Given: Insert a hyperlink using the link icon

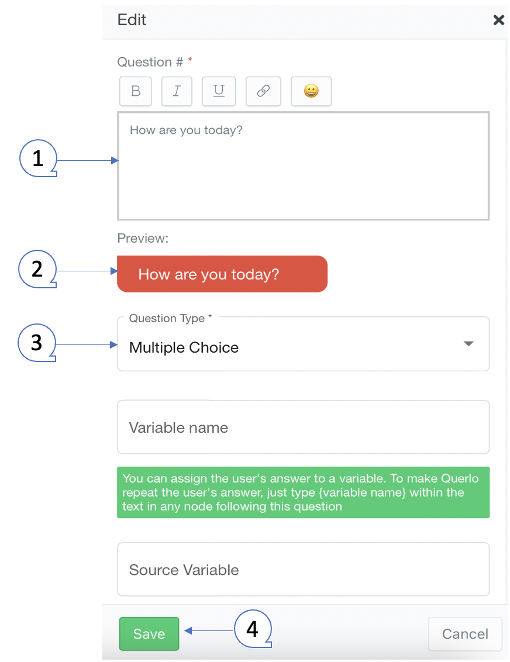Looking at the screenshot, I should [263, 91].
